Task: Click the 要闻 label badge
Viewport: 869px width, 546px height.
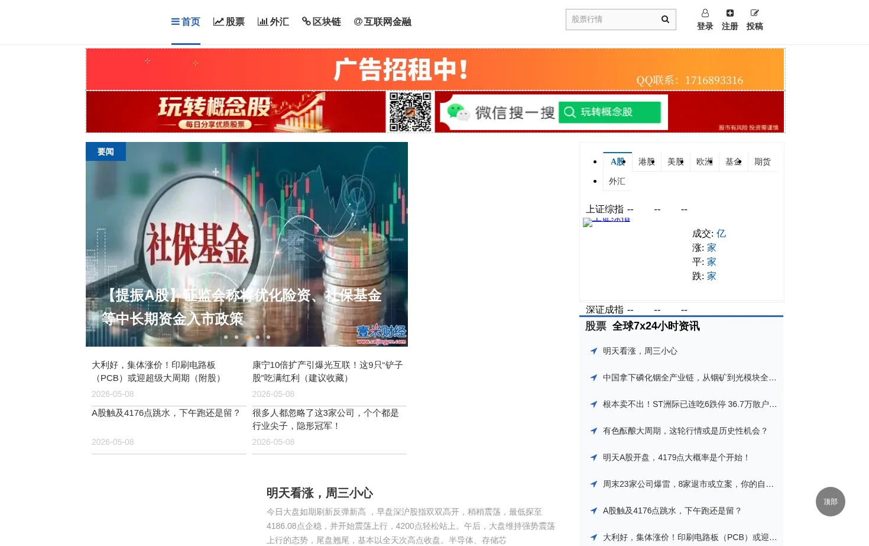Action: point(106,151)
